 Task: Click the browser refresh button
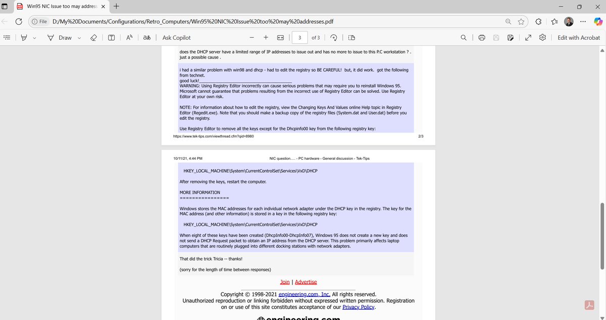pos(19,22)
